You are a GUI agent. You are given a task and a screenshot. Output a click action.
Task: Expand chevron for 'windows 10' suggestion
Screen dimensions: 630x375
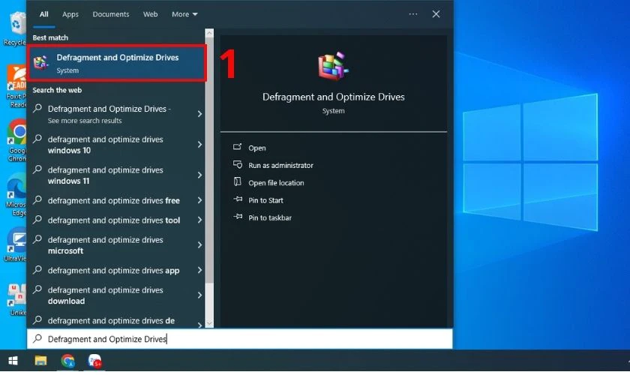[199, 145]
